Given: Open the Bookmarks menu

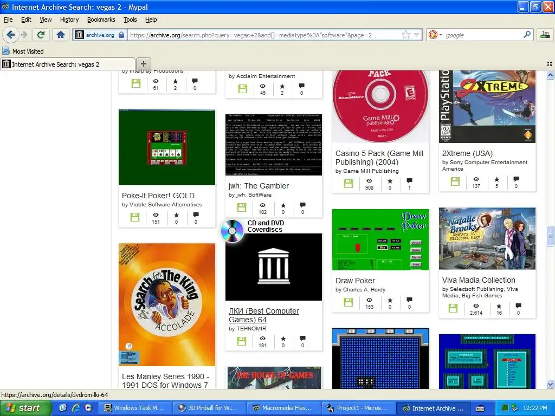Looking at the screenshot, I should (x=101, y=20).
